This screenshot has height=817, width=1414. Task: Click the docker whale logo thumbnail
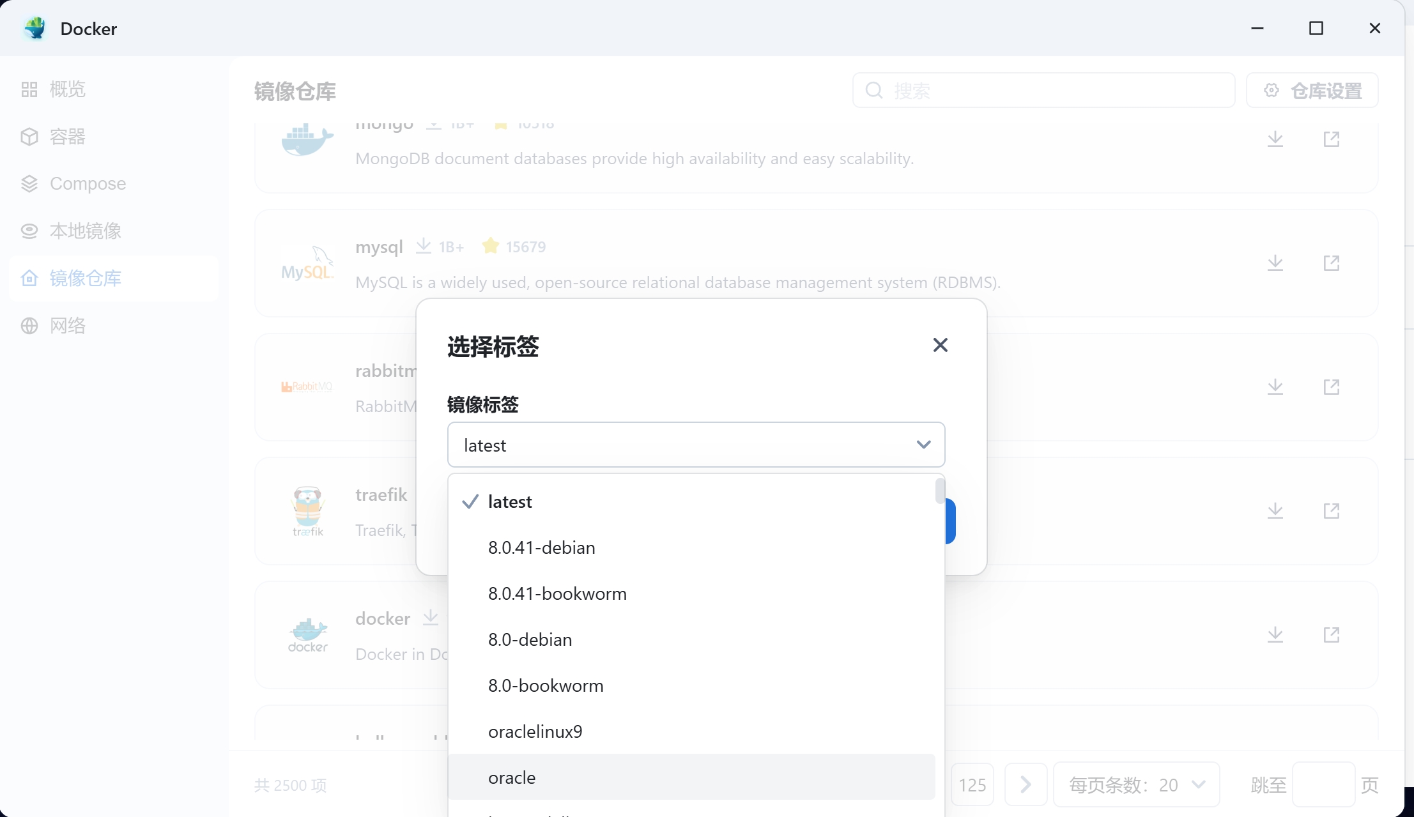pyautogui.click(x=307, y=635)
